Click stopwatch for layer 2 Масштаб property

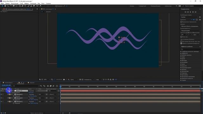14,96
